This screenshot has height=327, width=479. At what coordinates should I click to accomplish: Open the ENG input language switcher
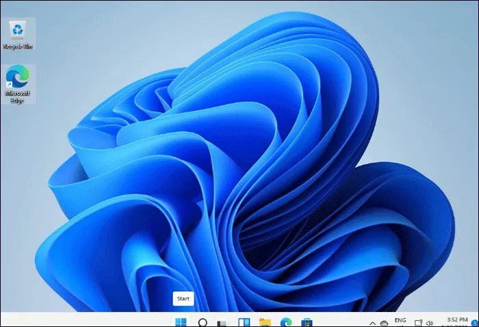pos(400,321)
